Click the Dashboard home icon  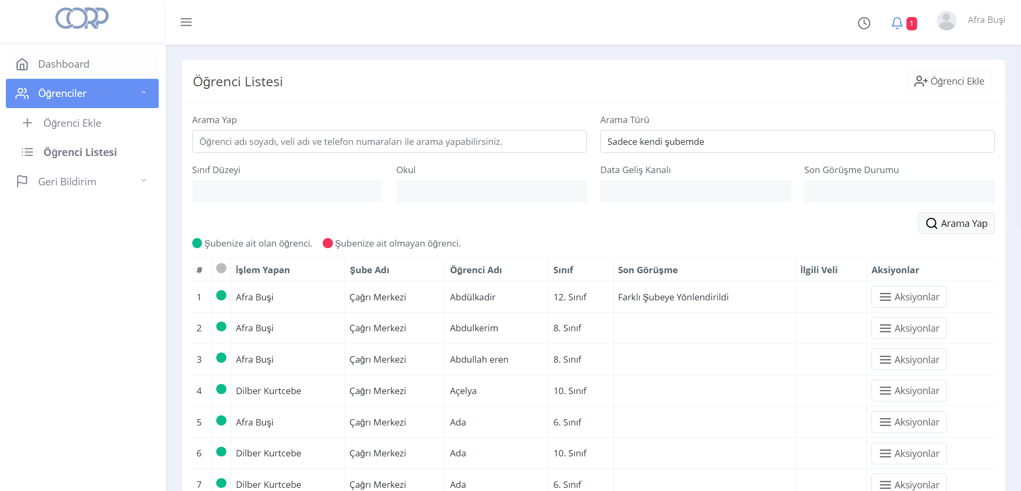(22, 64)
